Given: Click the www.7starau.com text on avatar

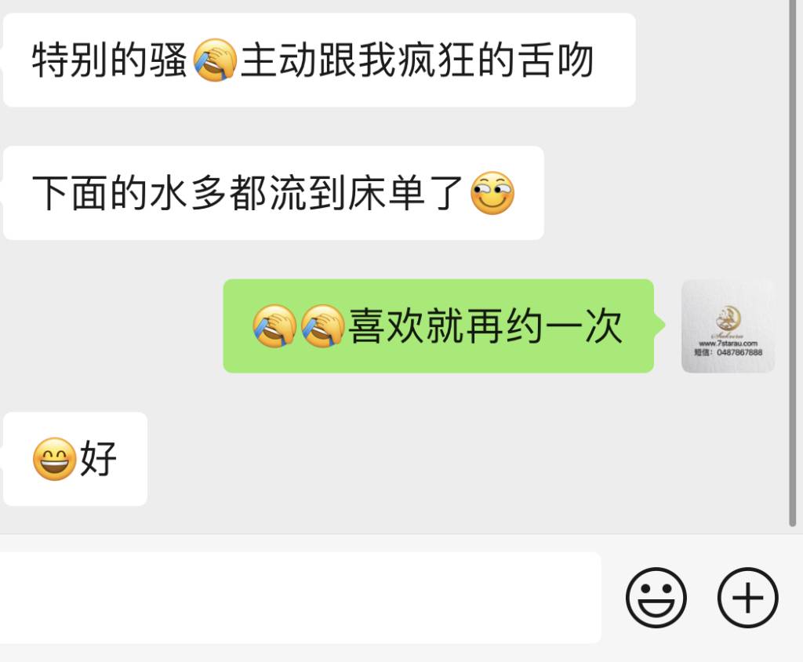Looking at the screenshot, I should click(728, 344).
